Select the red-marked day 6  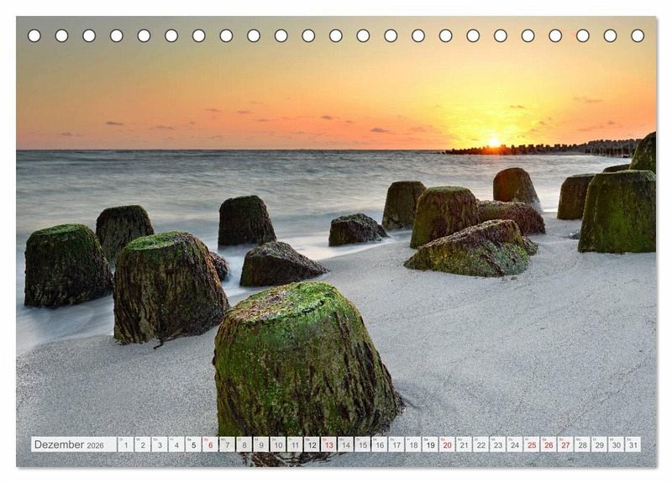pyautogui.click(x=211, y=444)
